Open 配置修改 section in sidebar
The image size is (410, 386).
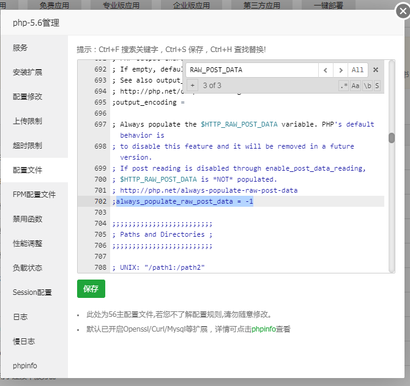(x=34, y=97)
